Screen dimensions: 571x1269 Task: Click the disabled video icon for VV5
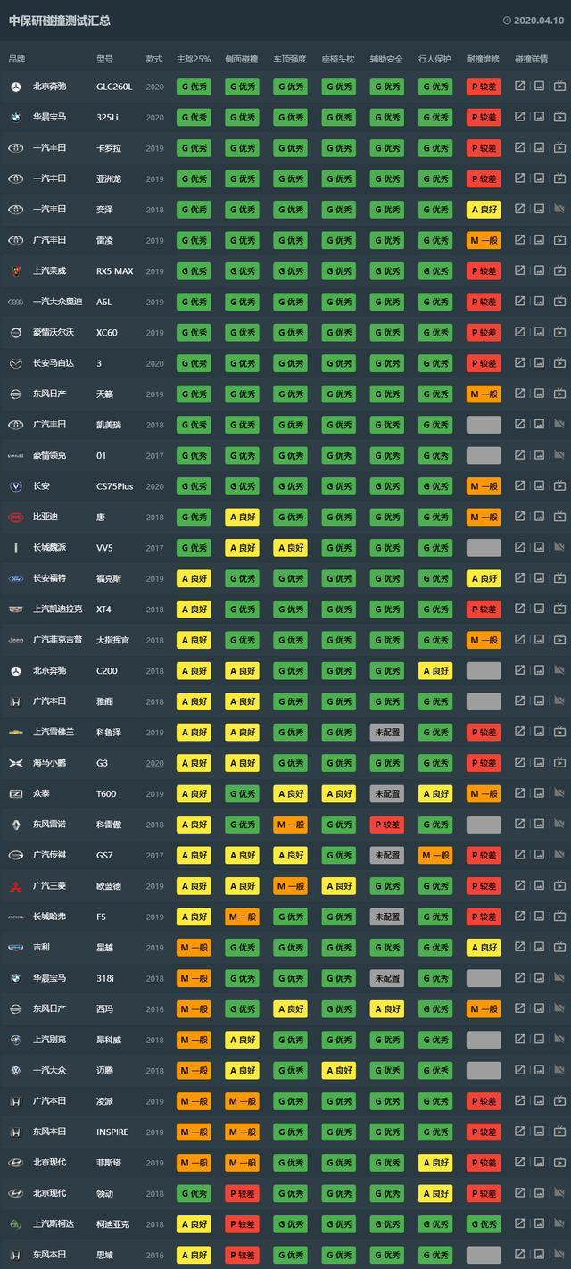pos(559,548)
